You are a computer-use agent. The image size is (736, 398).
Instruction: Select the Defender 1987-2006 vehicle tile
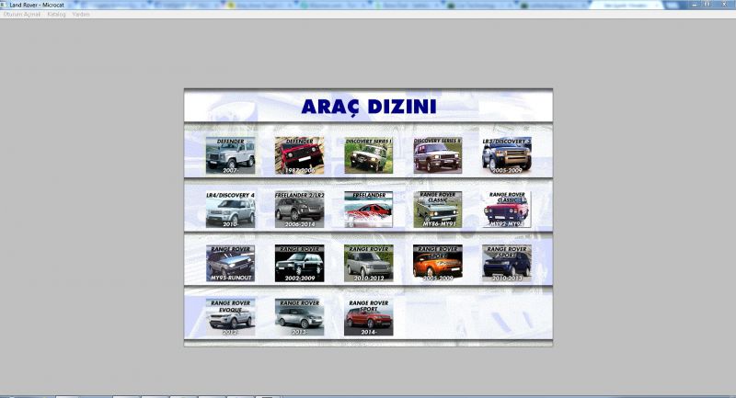(300, 155)
